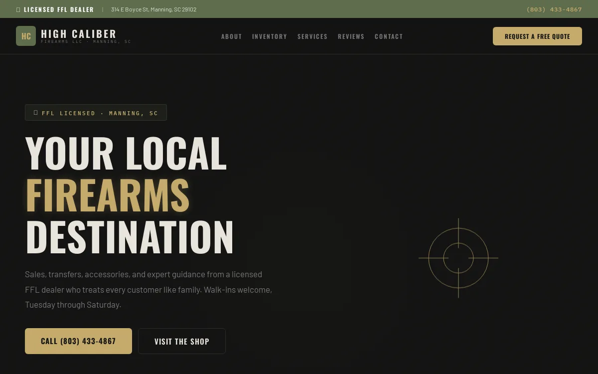Image resolution: width=598 pixels, height=374 pixels.
Task: Click the gold FIREARMS headline word
Action: (x=108, y=195)
